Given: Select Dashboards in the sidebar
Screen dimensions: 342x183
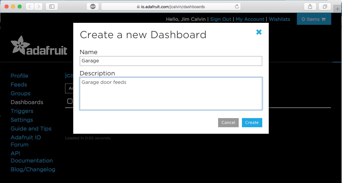Looking at the screenshot, I should 27,102.
